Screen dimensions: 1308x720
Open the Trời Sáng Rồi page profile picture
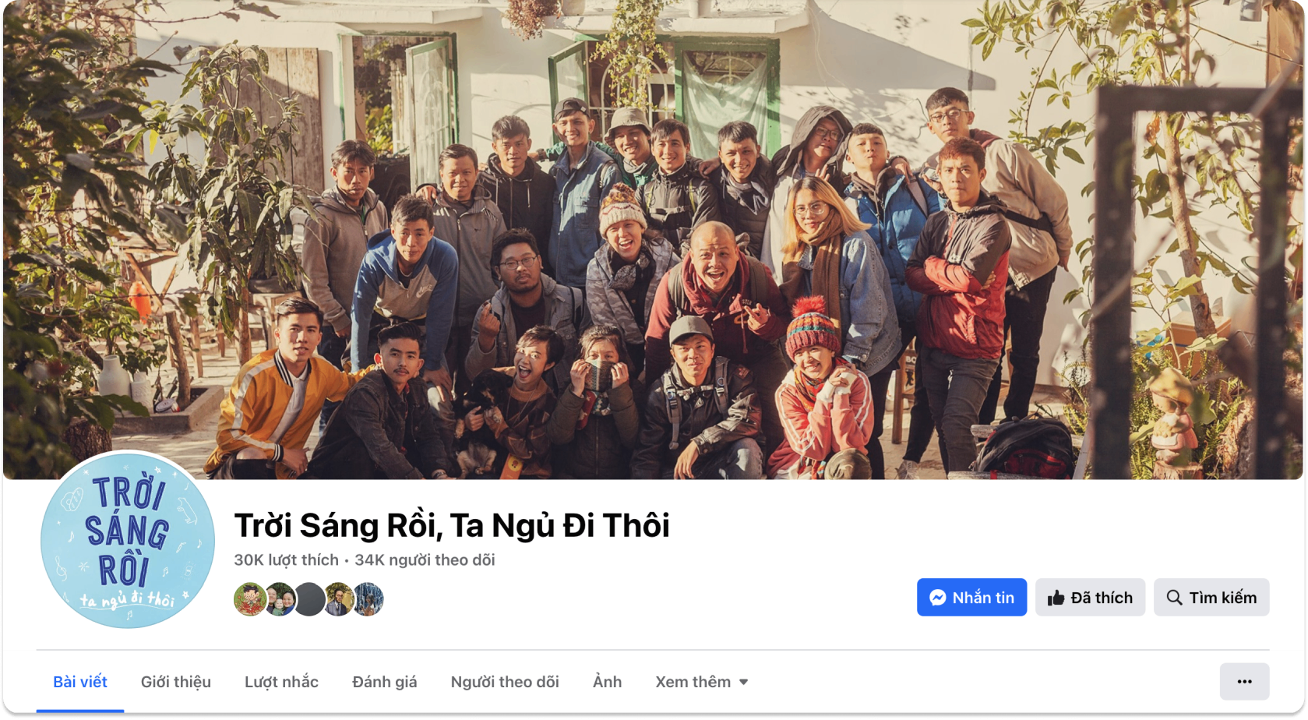(128, 539)
